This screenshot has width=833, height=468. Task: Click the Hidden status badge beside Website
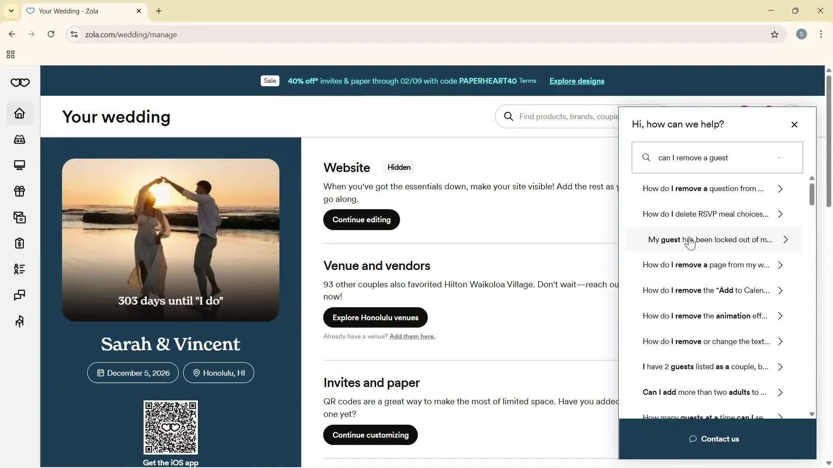[399, 167]
